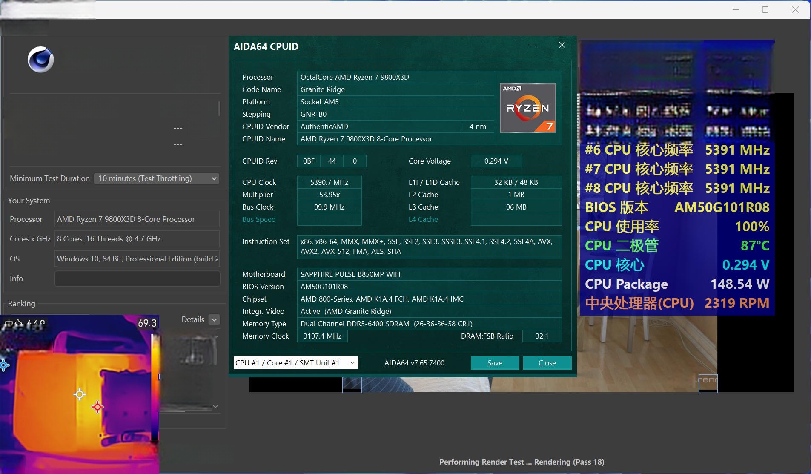The image size is (811, 474).
Task: Click the '99.9 MHz' bus clock value
Action: coord(329,207)
